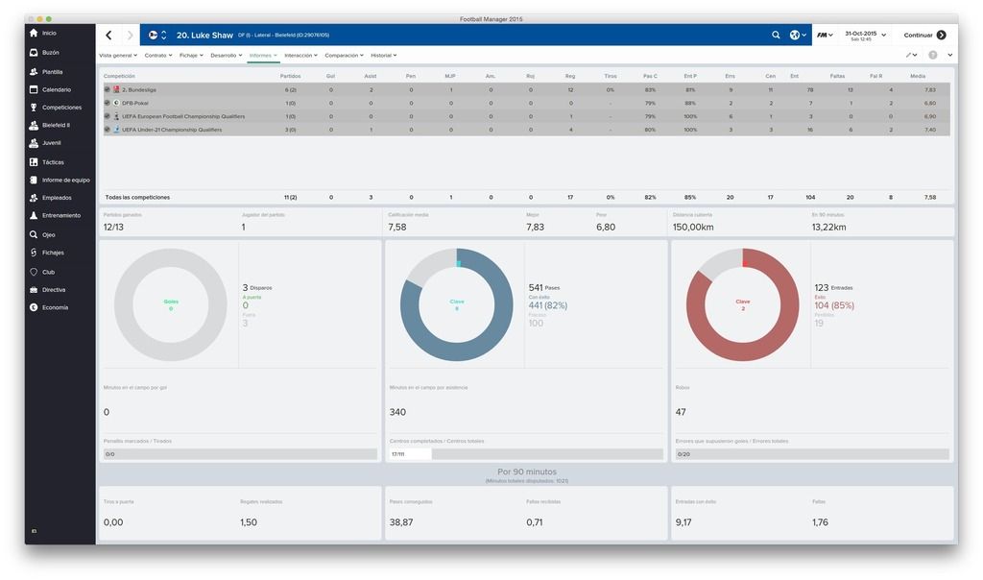Viewport: 983px width, 580px height.
Task: Click the Todas las competiciones totals row
Action: [526, 197]
